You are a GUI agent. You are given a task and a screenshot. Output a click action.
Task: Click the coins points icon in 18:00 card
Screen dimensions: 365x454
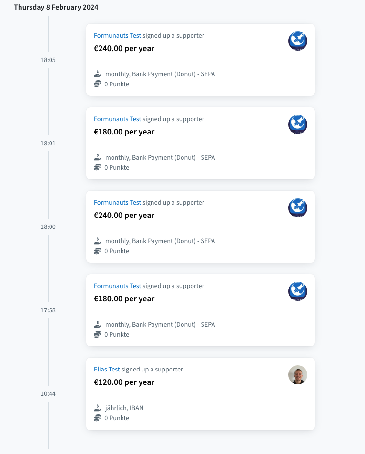(97, 251)
